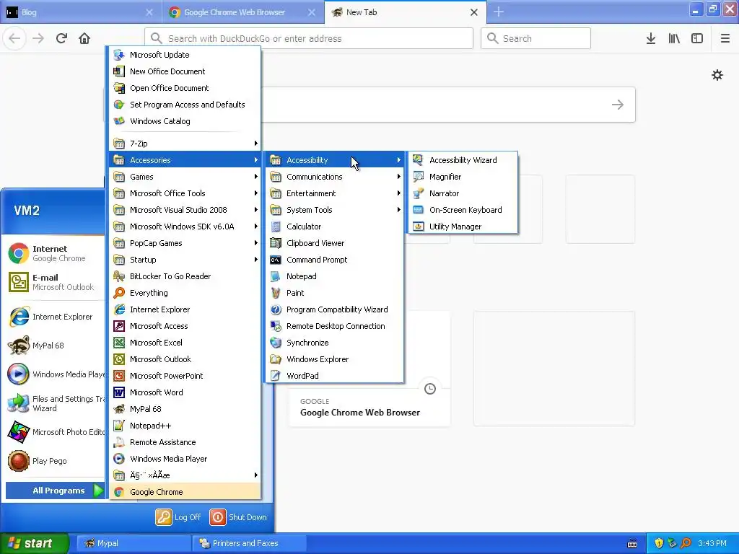This screenshot has height=554, width=739.
Task: Open On-Screen Keyboard entry
Action: tap(463, 210)
